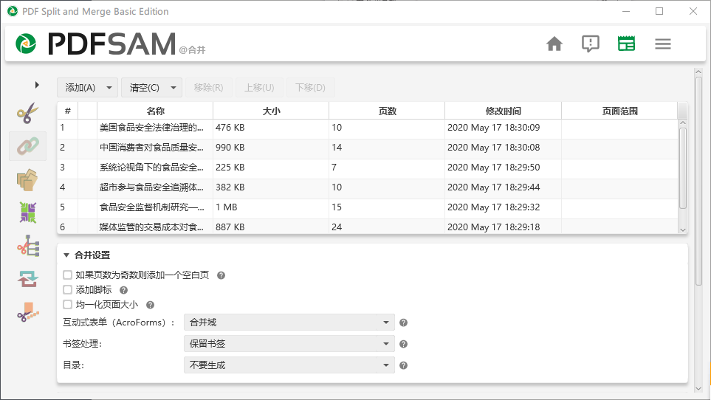The height and width of the screenshot is (400, 711).
Task: Sort by the 页数 column header
Action: 387,111
